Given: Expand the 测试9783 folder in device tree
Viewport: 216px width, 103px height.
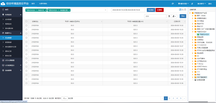Looking at the screenshot, I should [193, 24].
